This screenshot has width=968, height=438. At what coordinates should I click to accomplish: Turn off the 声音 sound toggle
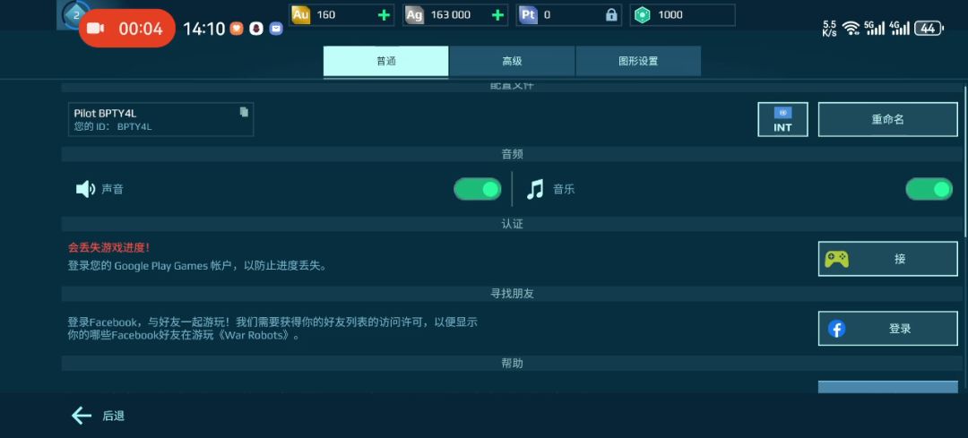click(477, 189)
